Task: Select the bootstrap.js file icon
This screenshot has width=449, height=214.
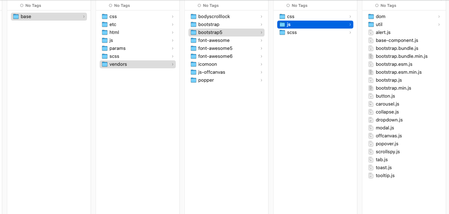Action: pos(371,80)
